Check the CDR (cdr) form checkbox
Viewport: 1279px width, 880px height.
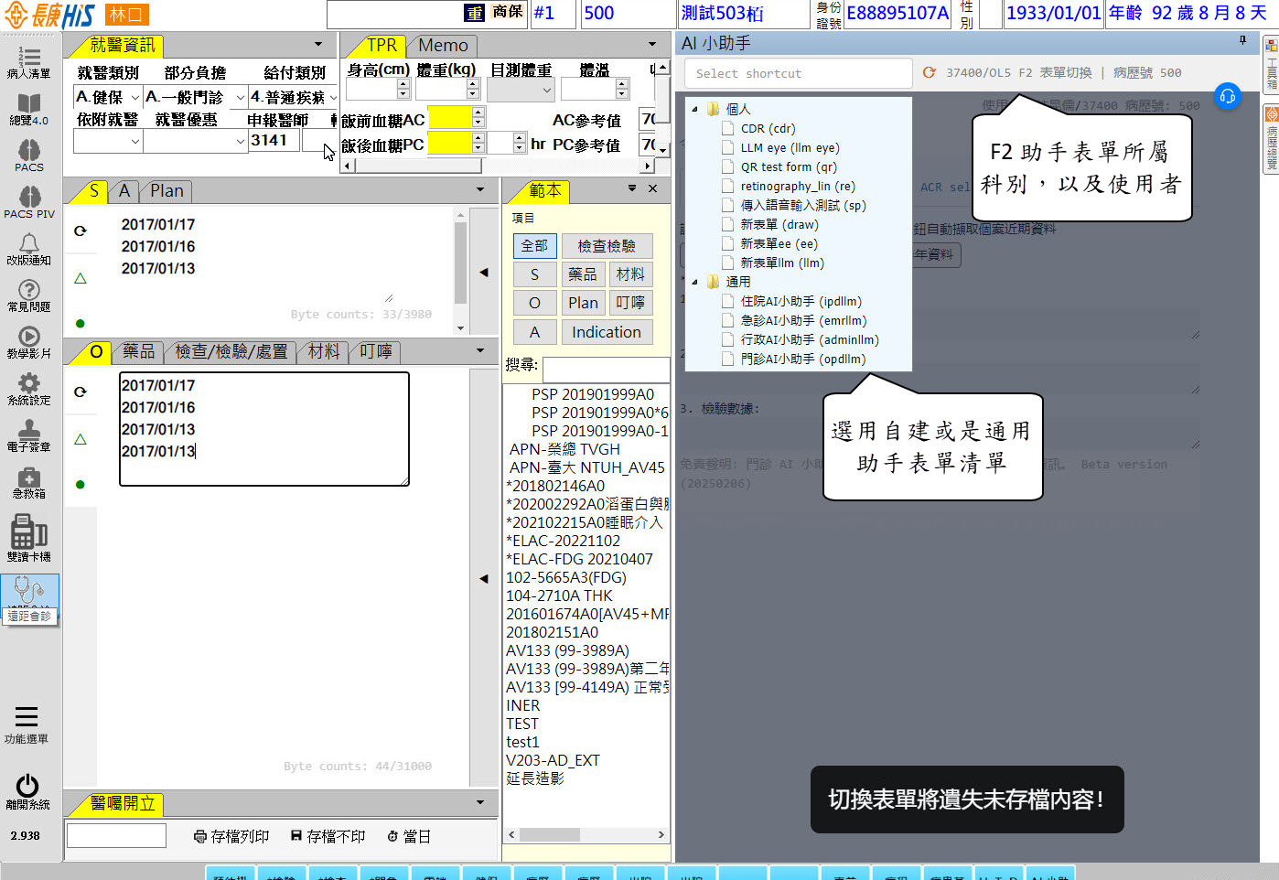coord(728,129)
